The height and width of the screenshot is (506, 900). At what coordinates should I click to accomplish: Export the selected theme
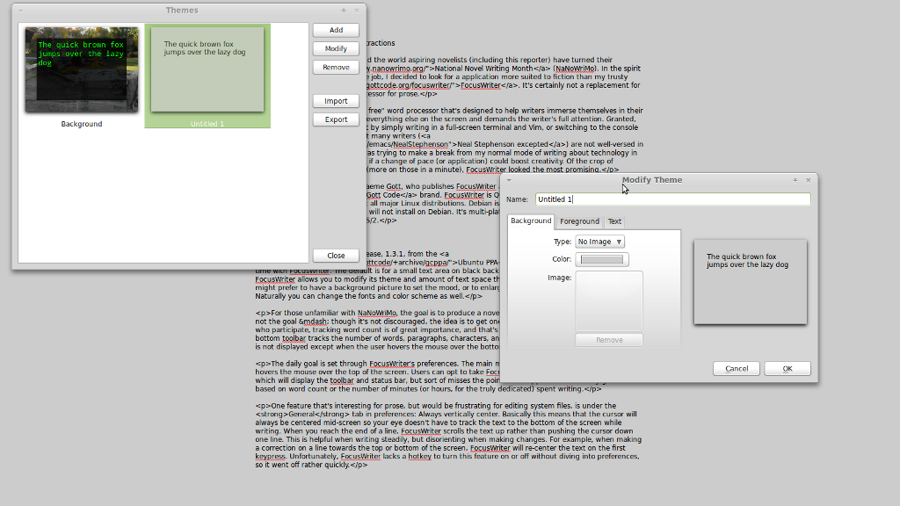pyautogui.click(x=336, y=119)
